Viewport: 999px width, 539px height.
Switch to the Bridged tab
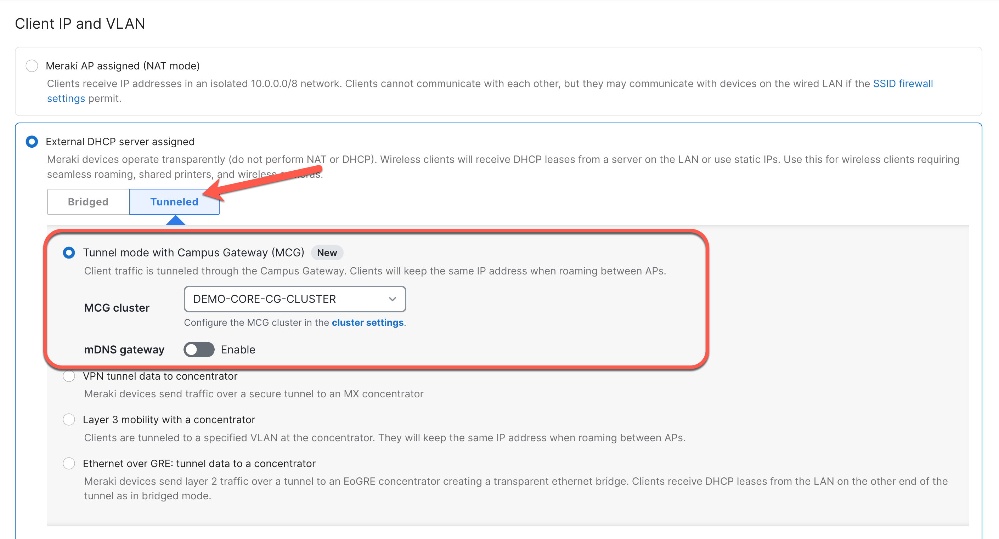tap(89, 202)
